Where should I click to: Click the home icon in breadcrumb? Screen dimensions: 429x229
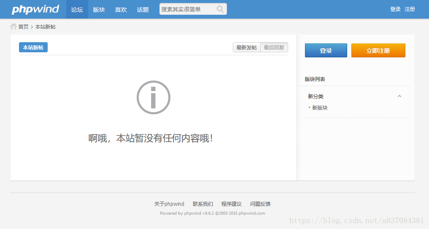13,27
